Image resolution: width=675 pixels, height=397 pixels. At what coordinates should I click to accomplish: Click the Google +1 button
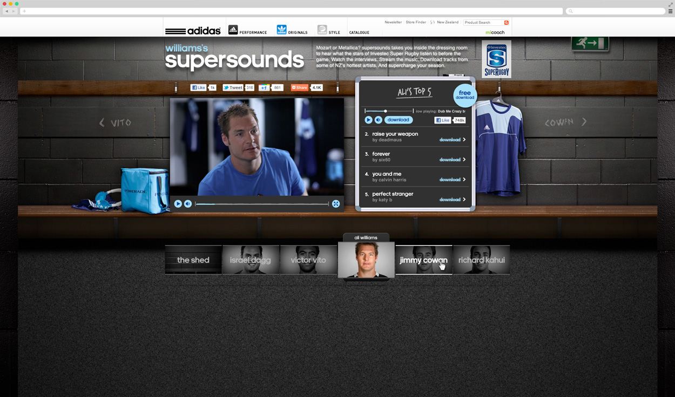[264, 87]
